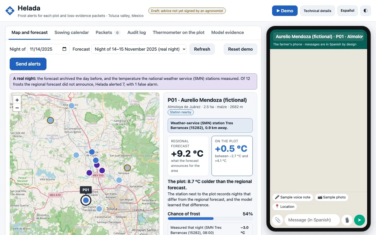Click the ON THE PLOT temperature card
The width and height of the screenshot is (376, 235).
(232, 156)
